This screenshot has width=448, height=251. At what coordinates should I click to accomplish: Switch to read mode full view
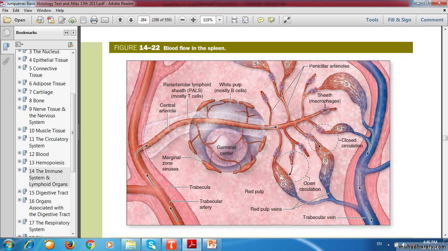pyautogui.click(x=287, y=20)
